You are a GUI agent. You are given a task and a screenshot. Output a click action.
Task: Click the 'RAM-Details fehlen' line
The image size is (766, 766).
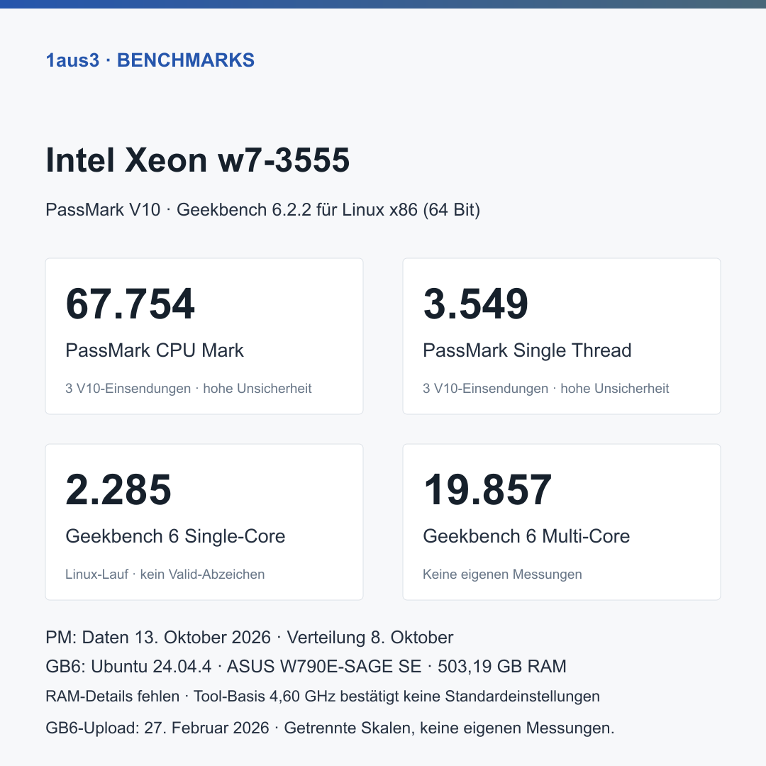pos(323,696)
